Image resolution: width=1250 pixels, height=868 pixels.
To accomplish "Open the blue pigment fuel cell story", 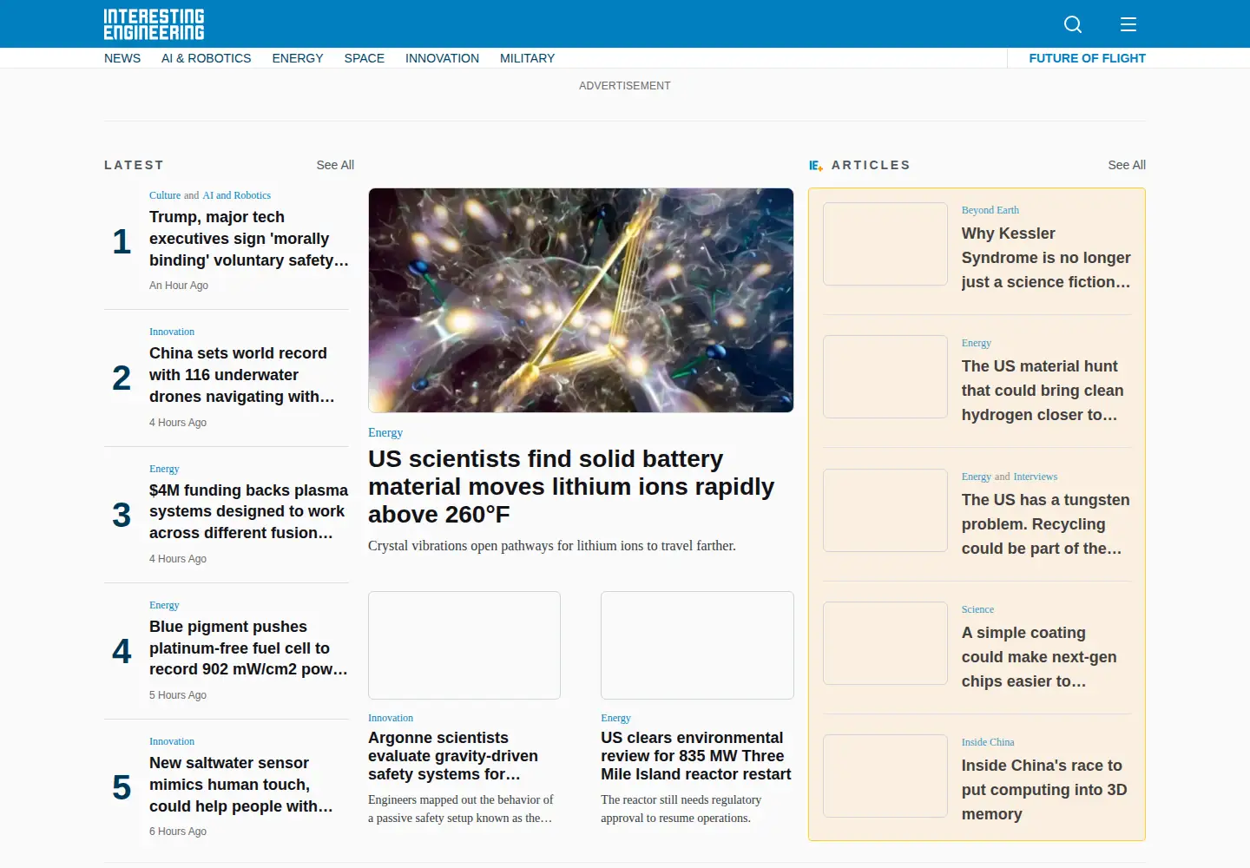I will point(248,648).
